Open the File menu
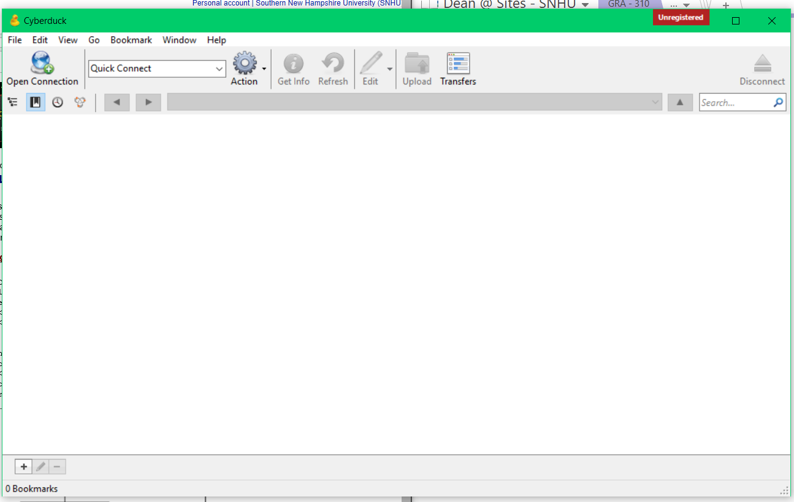 [x=15, y=40]
